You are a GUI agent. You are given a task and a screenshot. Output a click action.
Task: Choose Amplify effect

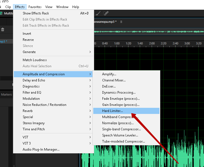click(x=126, y=74)
